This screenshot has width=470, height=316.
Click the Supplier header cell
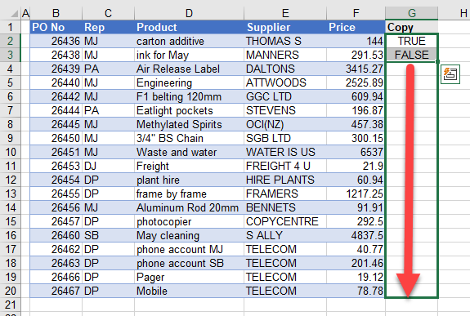coord(285,27)
